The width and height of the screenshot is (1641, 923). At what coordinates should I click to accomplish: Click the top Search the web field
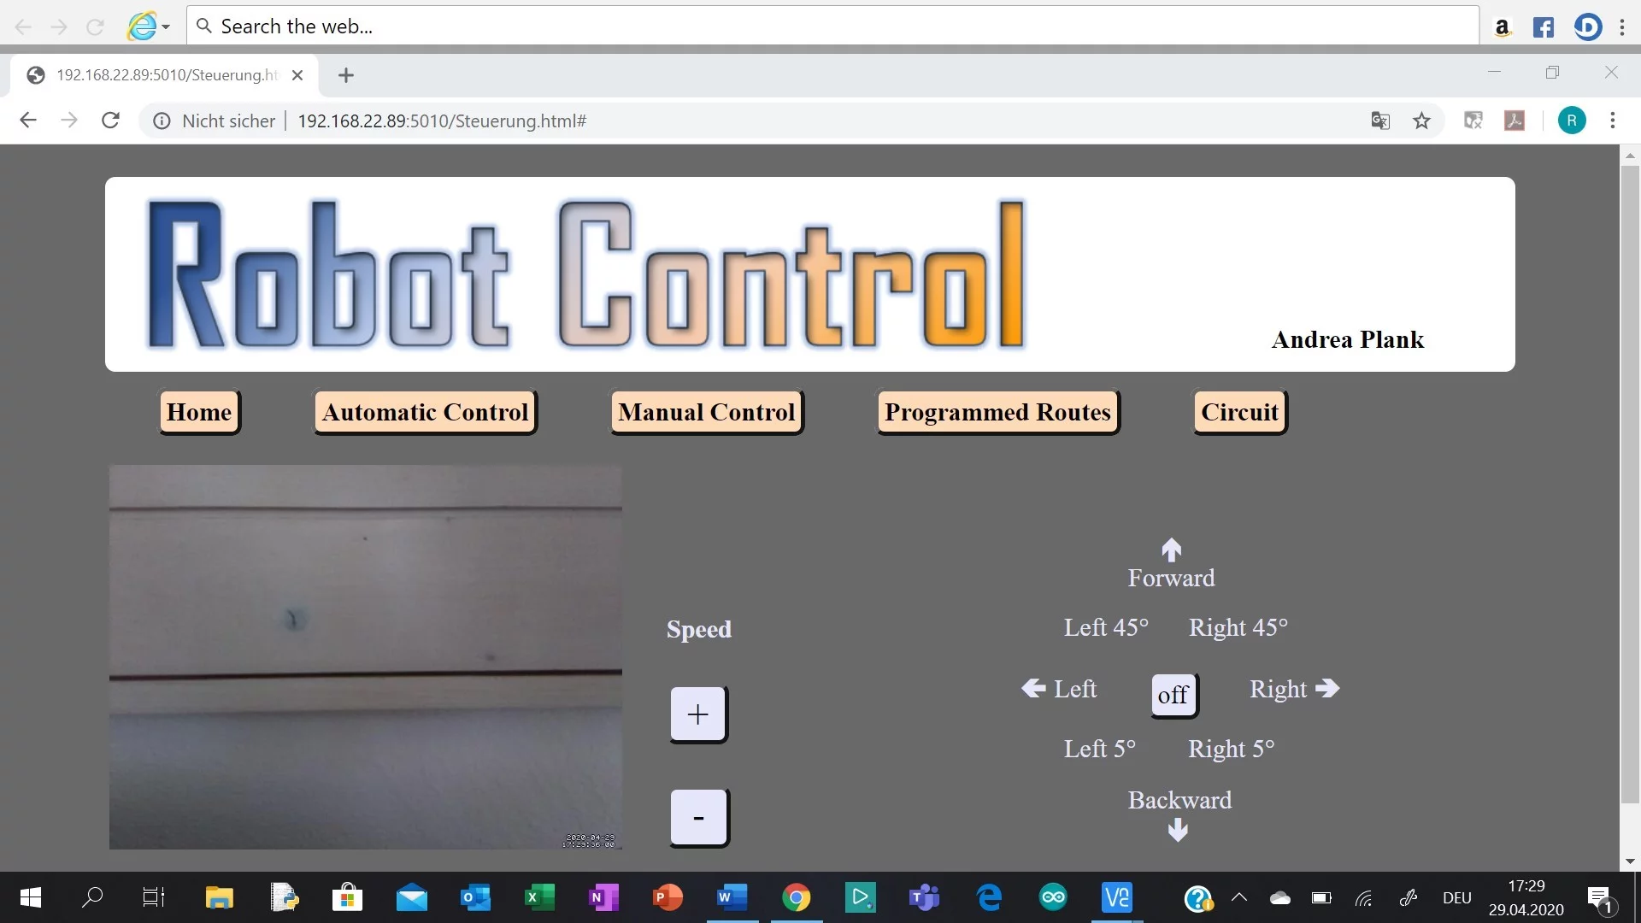(x=833, y=26)
